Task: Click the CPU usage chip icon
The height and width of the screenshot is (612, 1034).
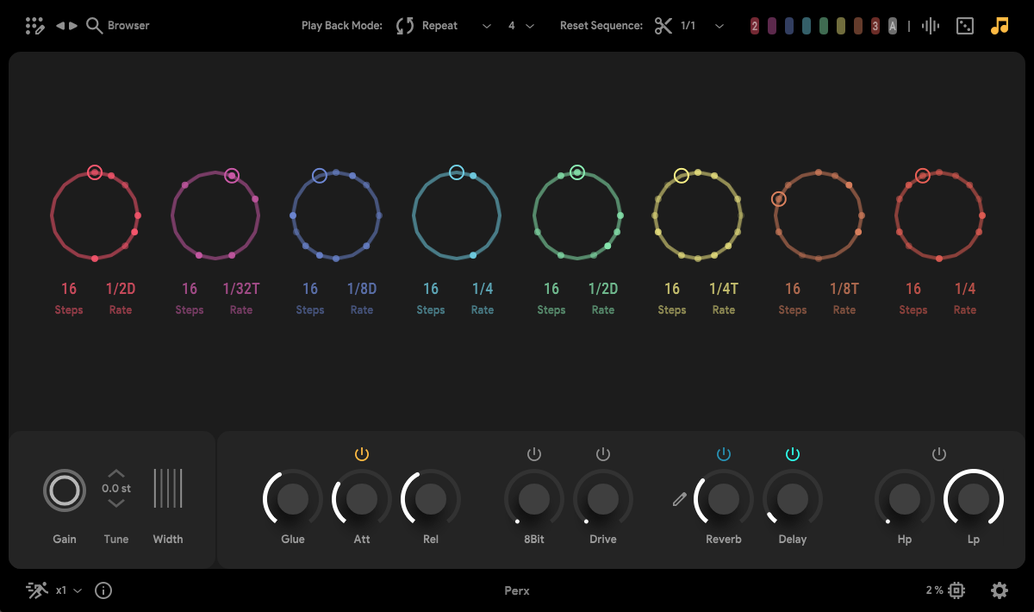Action: tap(956, 590)
